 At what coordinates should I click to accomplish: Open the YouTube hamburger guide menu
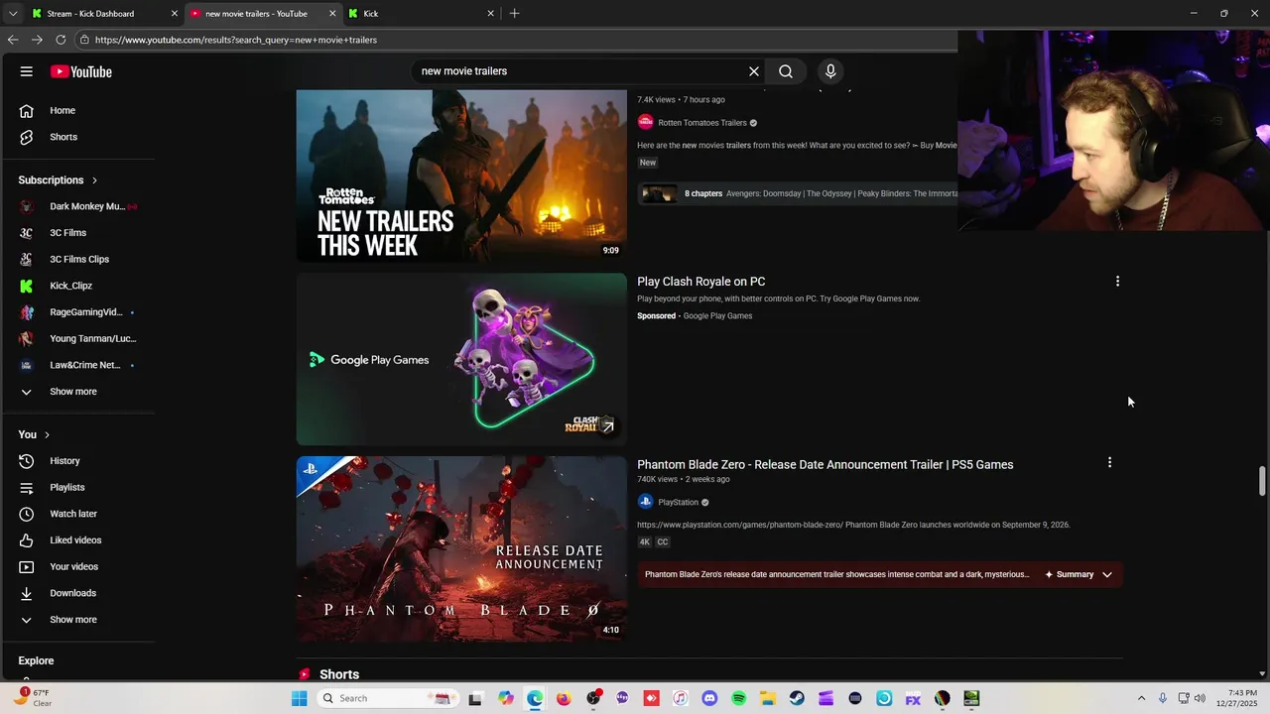[x=27, y=71]
